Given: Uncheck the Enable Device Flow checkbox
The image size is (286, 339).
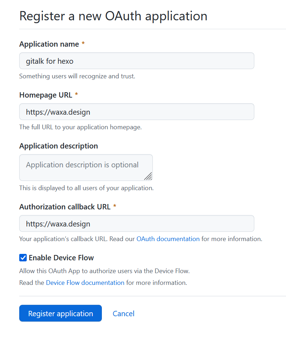Looking at the screenshot, I should point(23,257).
